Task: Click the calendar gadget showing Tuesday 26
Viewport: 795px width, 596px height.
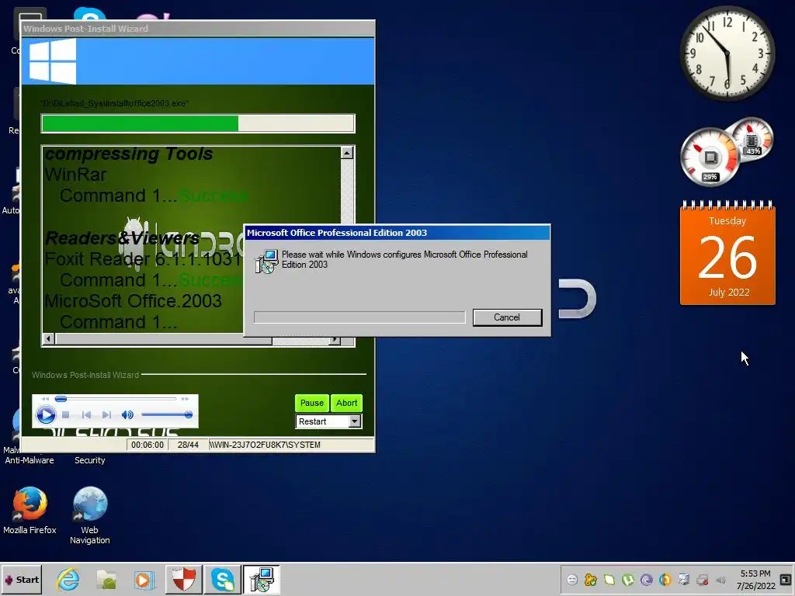Action: (x=727, y=254)
